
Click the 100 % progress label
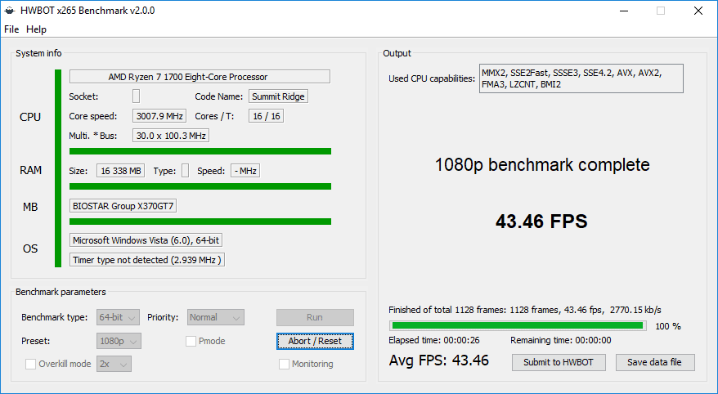click(x=668, y=326)
